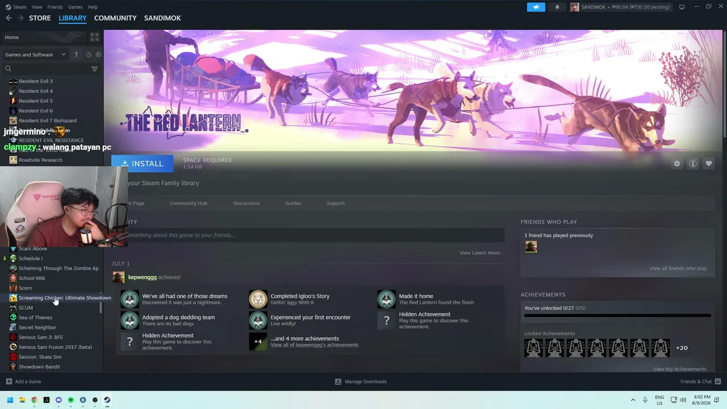Image resolution: width=727 pixels, height=409 pixels.
Task: Click View My Achievements
Action: (680, 369)
